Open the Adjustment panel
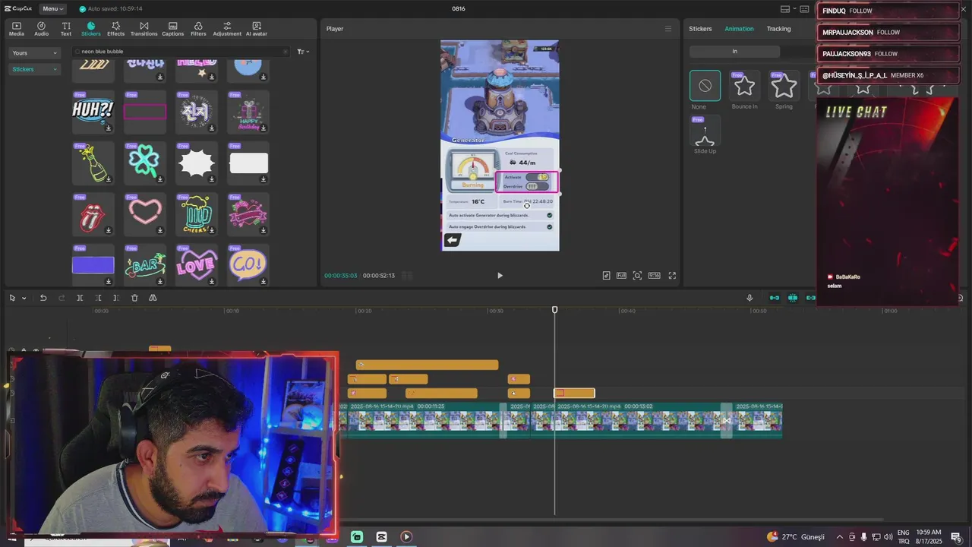Viewport: 972px width, 547px height. [227, 29]
